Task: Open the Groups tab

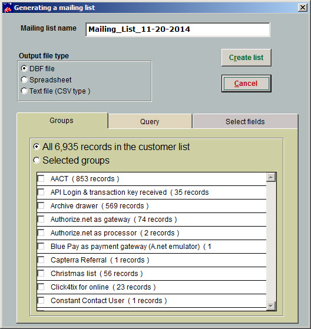Action: click(x=62, y=121)
